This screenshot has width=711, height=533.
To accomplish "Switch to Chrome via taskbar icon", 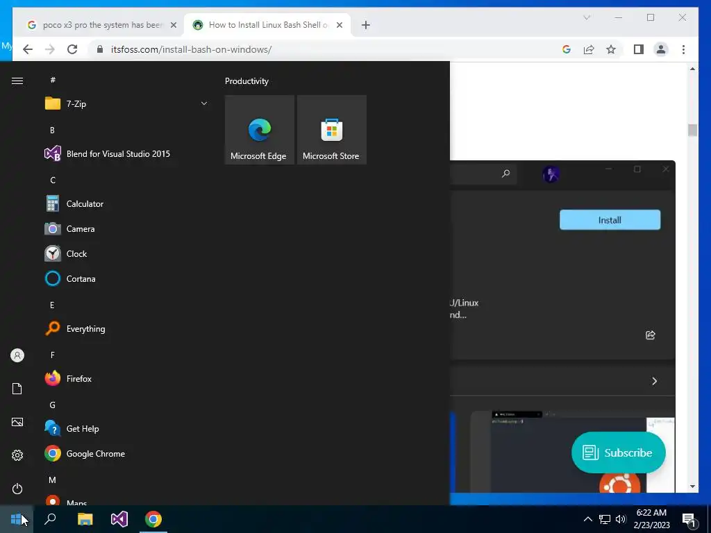I will pyautogui.click(x=153, y=519).
